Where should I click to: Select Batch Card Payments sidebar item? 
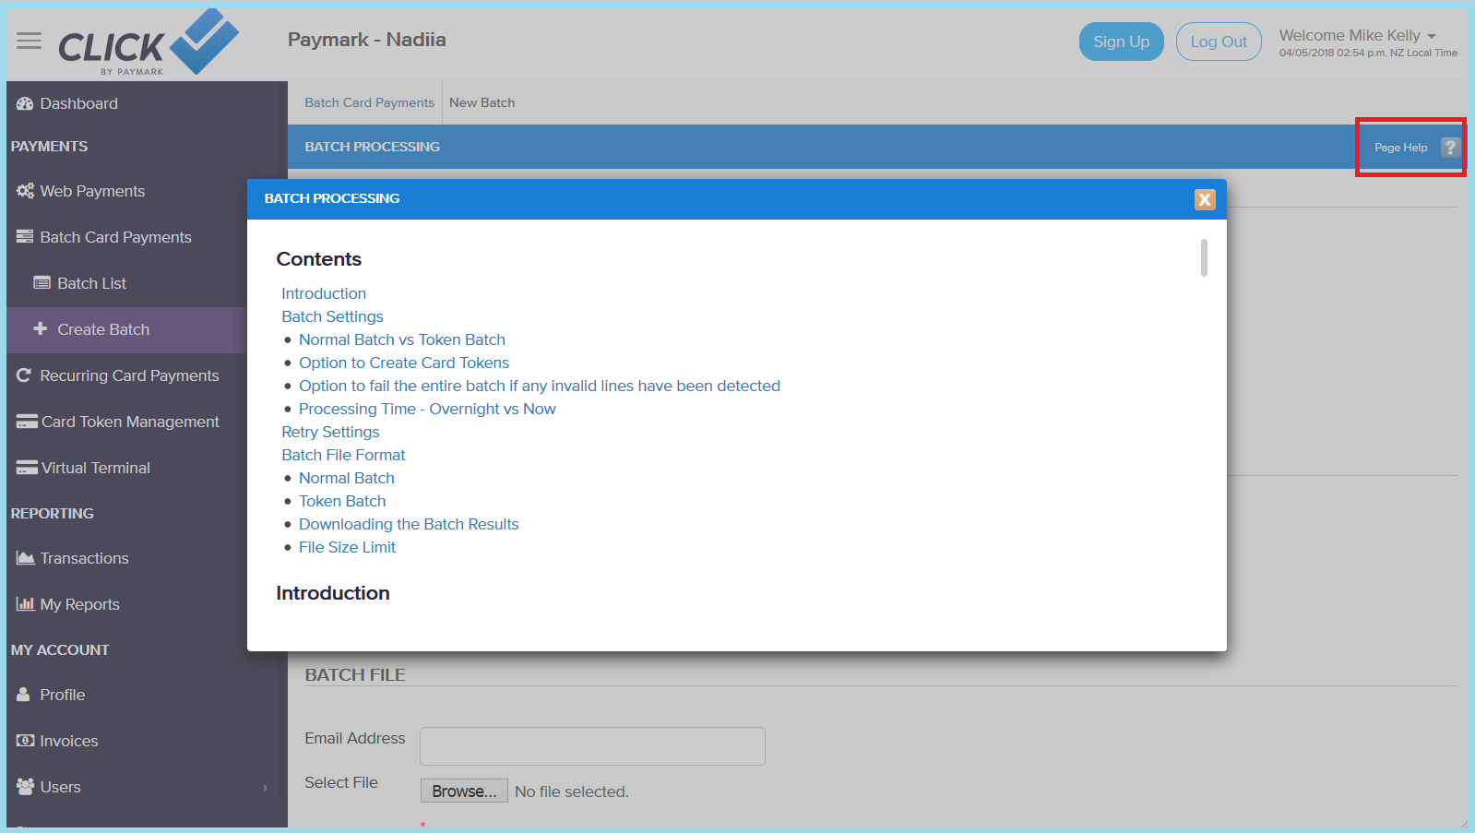point(115,237)
